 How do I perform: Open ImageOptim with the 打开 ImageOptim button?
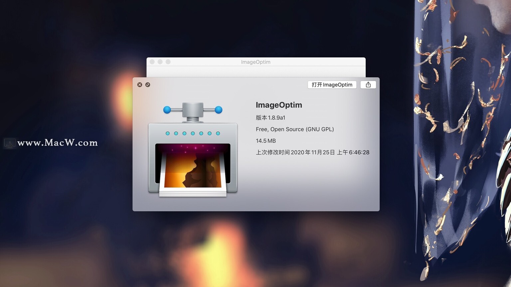[332, 85]
